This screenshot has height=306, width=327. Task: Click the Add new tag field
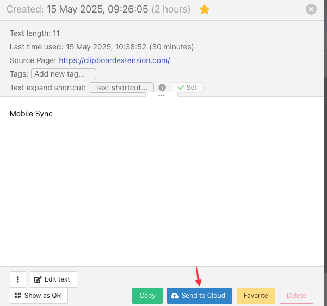pyautogui.click(x=64, y=74)
